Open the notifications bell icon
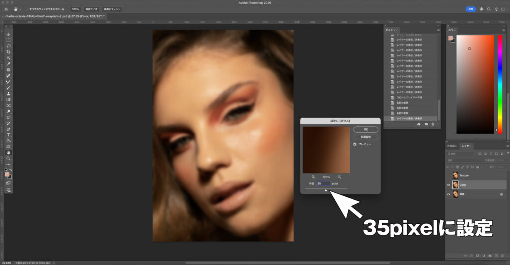Image resolution: width=510 pixels, height=265 pixels. 482,9
